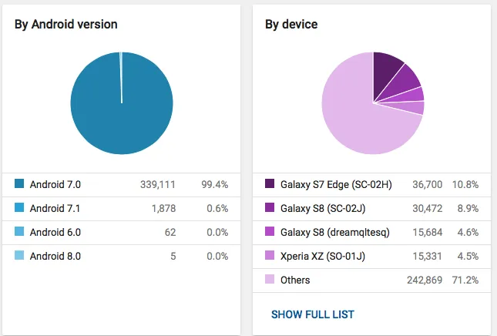Click the Others legend color swatch
This screenshot has height=336, width=497.
(270, 280)
